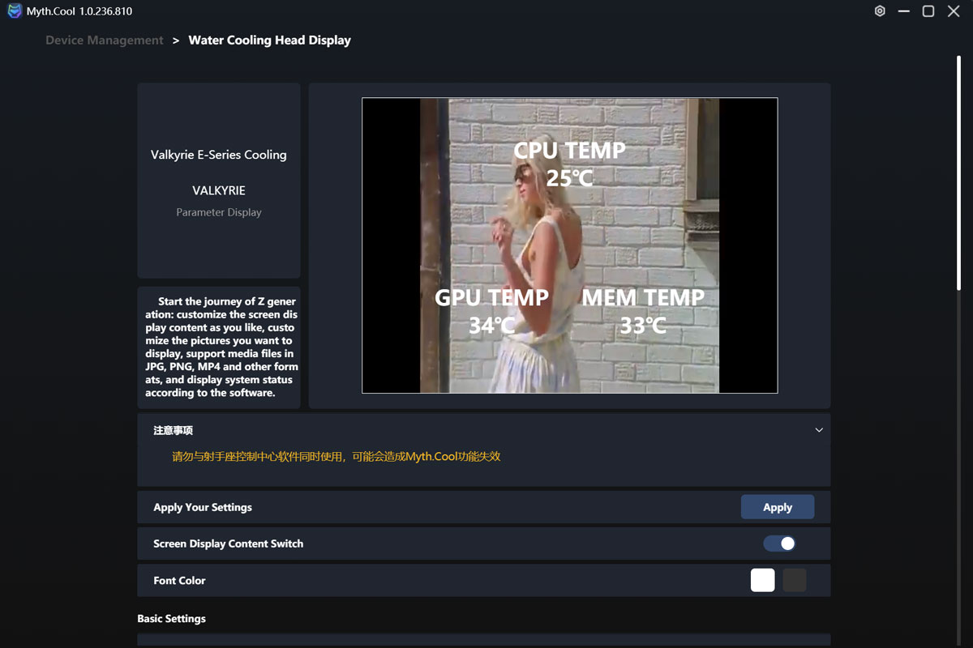973x648 pixels.
Task: Choose the white font color swatch
Action: point(762,580)
